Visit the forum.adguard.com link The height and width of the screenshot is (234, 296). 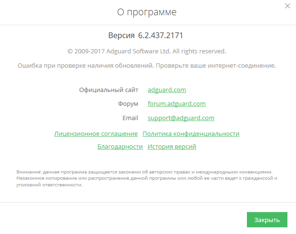176,103
